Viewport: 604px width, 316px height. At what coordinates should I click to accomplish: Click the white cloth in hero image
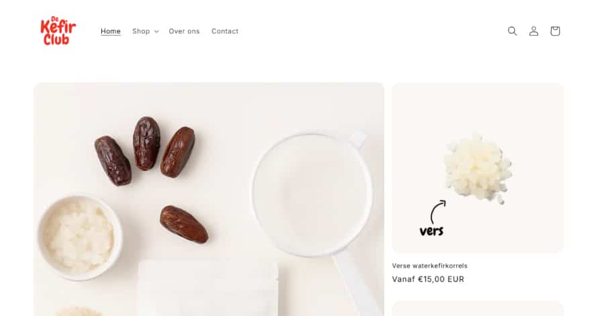tap(208, 288)
